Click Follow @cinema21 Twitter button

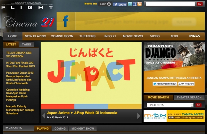(165, 84)
